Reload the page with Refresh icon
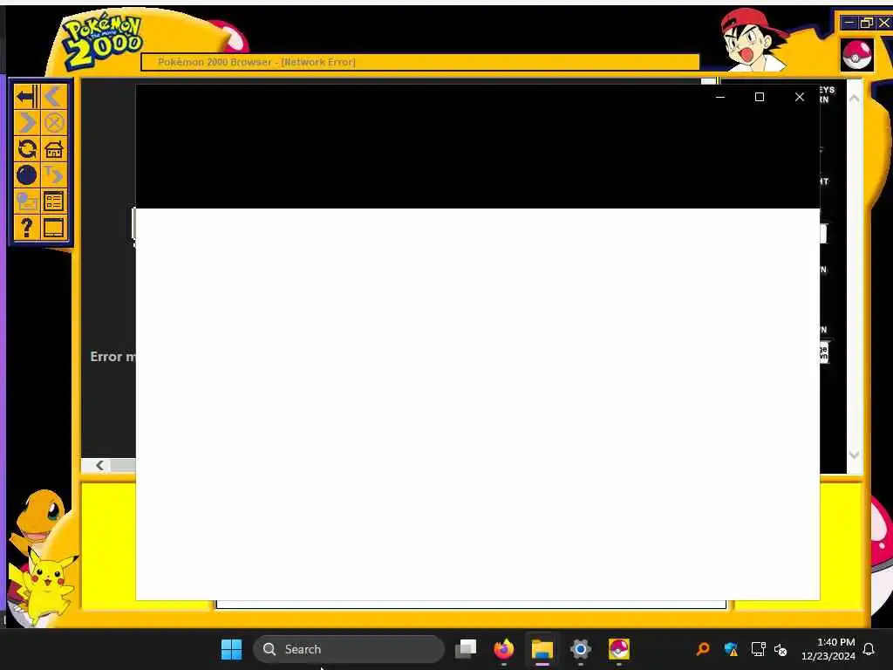The height and width of the screenshot is (670, 893). [x=27, y=149]
